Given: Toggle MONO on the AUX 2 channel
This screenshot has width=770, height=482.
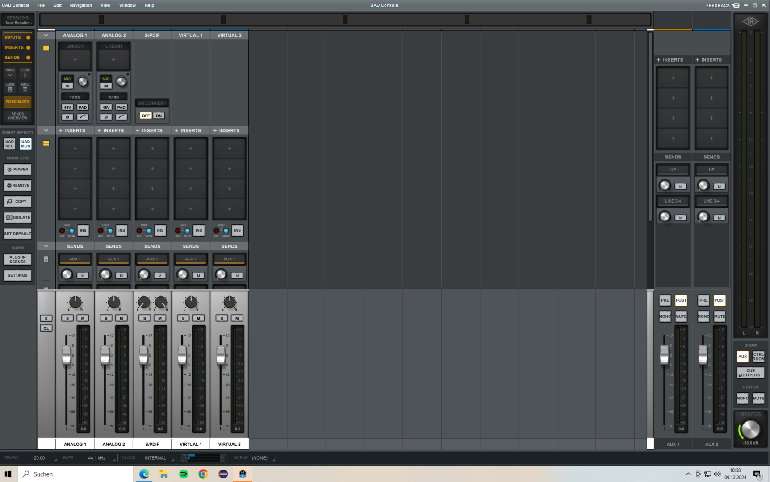Looking at the screenshot, I should (x=703, y=316).
